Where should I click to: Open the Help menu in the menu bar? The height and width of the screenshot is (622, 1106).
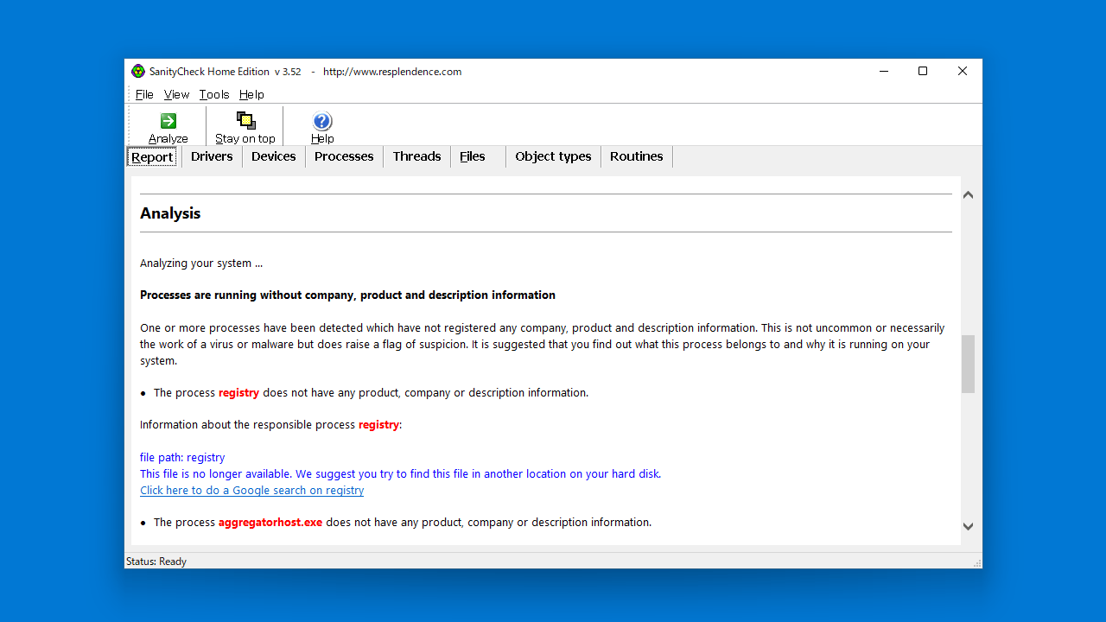[x=251, y=94]
